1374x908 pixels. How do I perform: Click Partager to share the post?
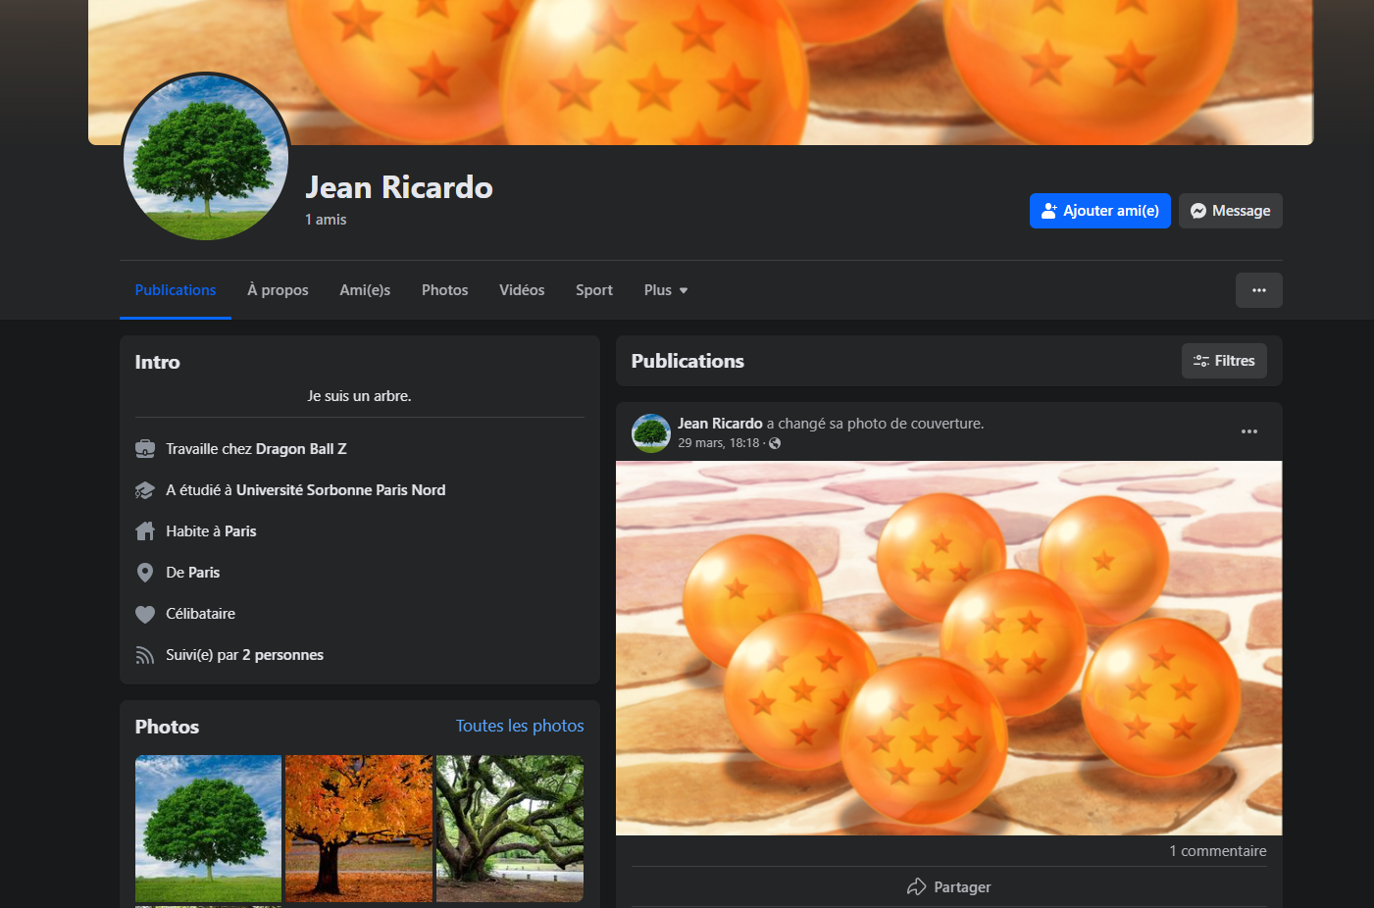[x=948, y=886]
